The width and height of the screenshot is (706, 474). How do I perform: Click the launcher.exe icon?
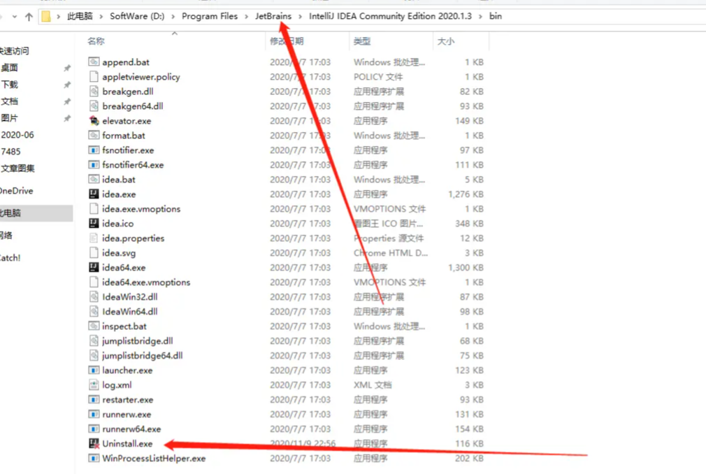coord(94,370)
